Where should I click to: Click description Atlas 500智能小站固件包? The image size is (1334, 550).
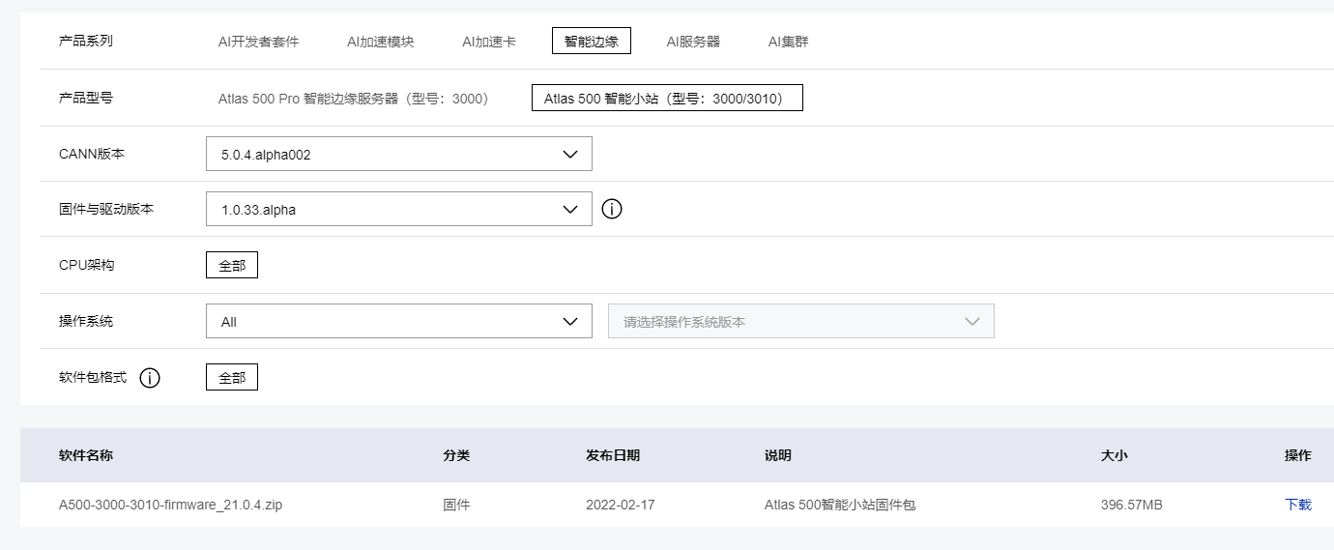840,505
